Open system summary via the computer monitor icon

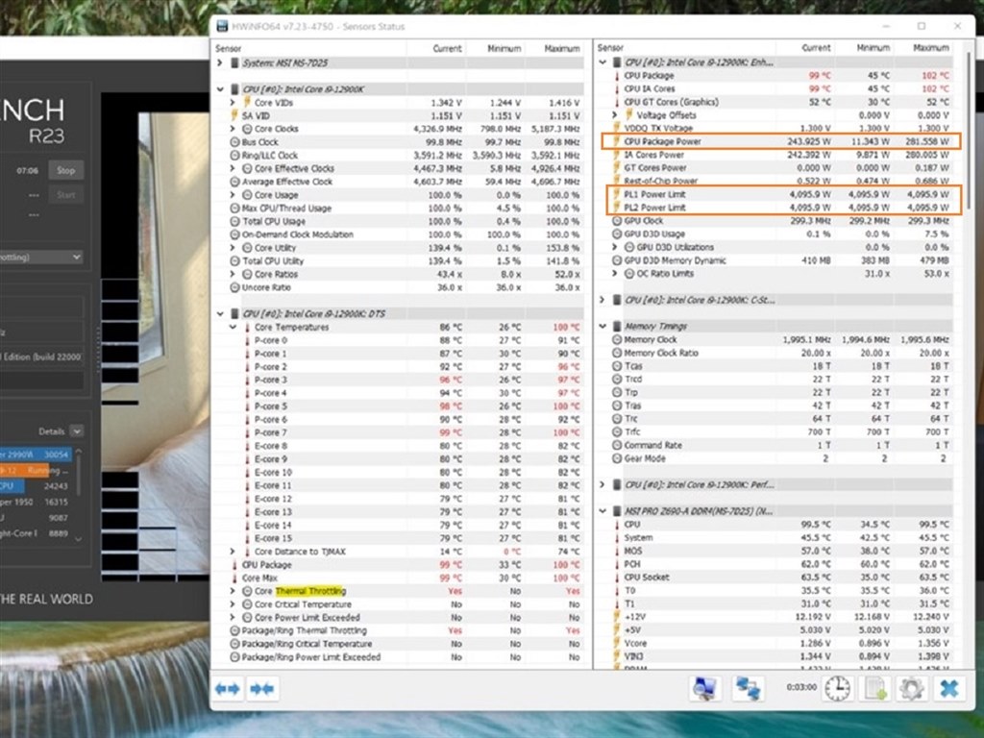704,688
